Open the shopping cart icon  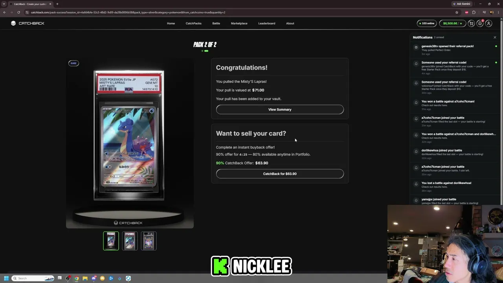point(471,23)
